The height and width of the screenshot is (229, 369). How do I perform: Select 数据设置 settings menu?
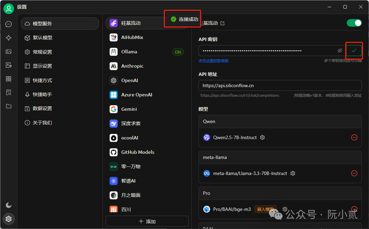click(60, 108)
